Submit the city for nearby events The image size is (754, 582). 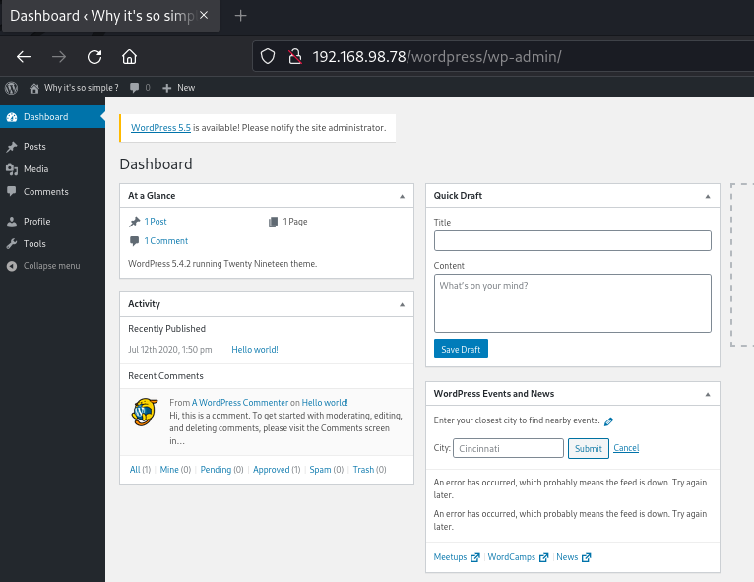[x=588, y=448]
